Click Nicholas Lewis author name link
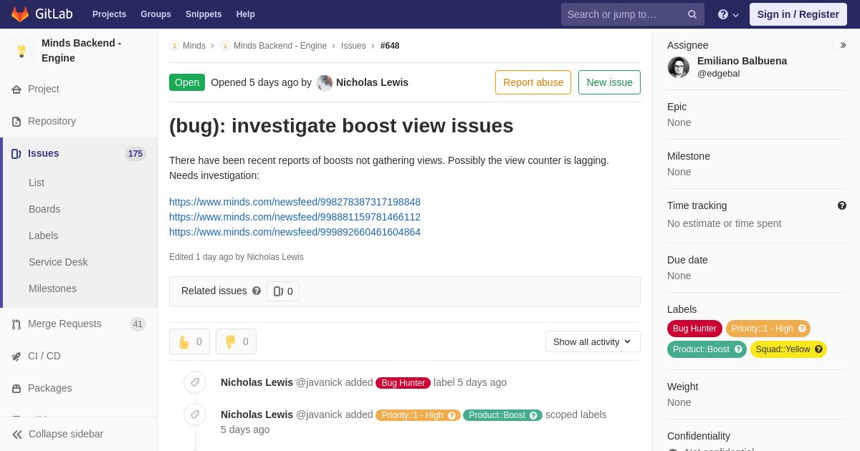The width and height of the screenshot is (860, 451). pyautogui.click(x=372, y=82)
